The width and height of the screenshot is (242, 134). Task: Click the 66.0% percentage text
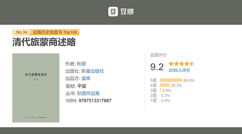point(189,80)
